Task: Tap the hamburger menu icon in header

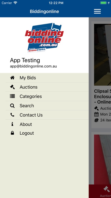Action: [x=97, y=11]
